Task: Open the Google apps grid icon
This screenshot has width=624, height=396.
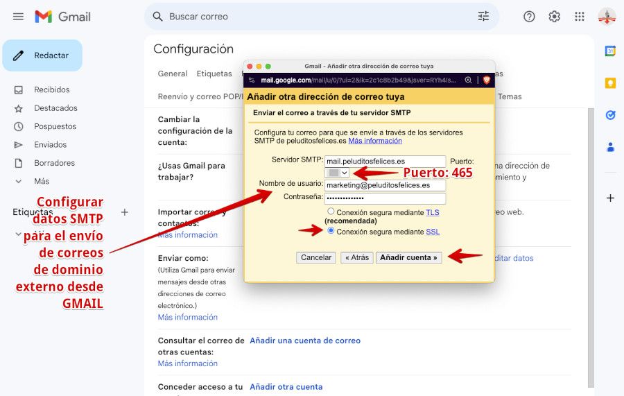Action: pos(580,17)
